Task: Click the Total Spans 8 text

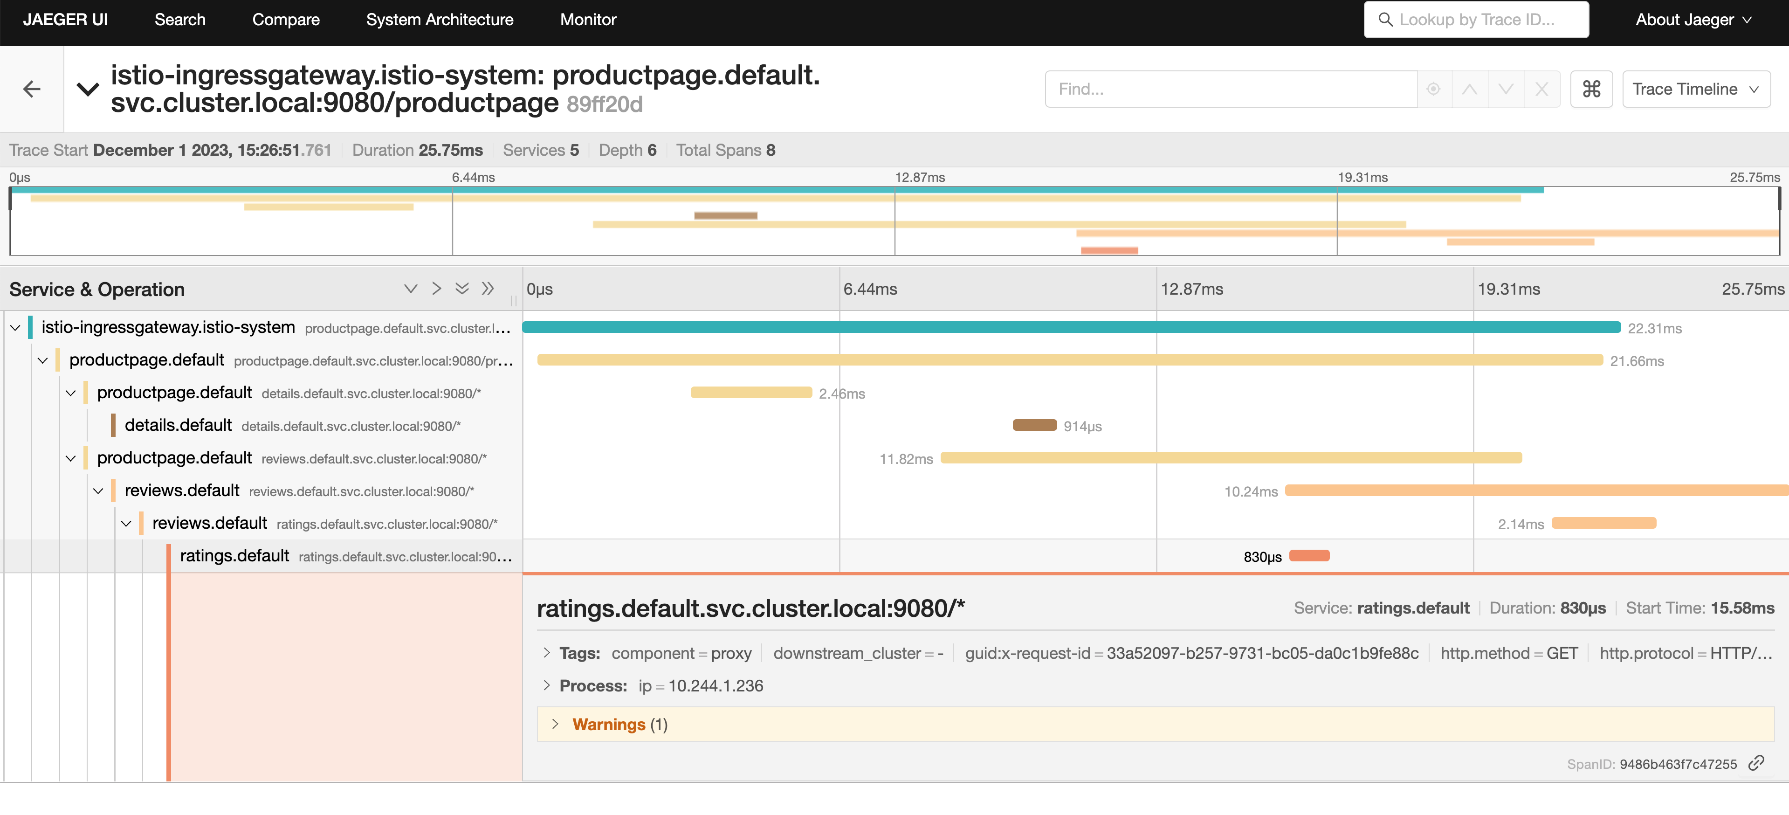Action: pyautogui.click(x=726, y=150)
